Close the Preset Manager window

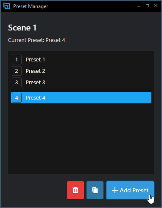pyautogui.click(x=156, y=6)
